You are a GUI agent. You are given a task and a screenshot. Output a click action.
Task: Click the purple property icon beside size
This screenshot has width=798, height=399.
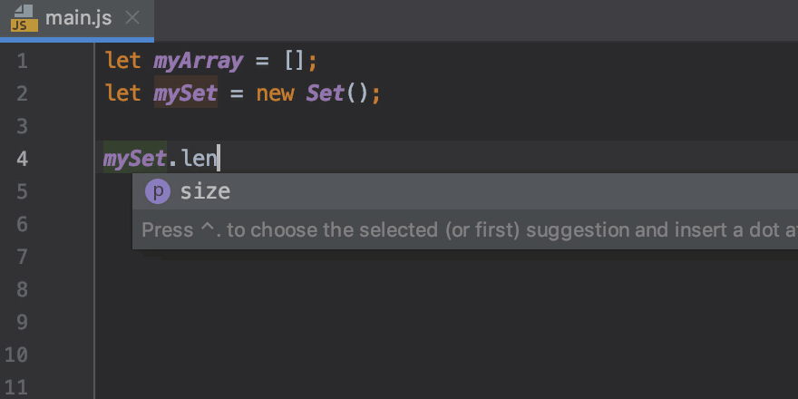click(x=158, y=191)
